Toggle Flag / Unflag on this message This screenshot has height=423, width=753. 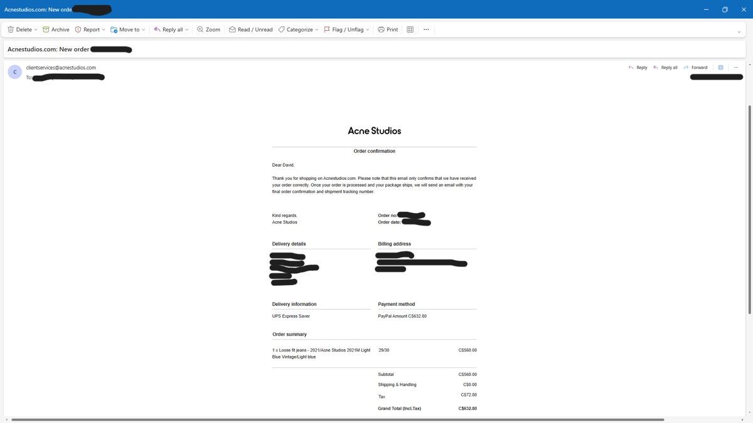click(x=343, y=29)
